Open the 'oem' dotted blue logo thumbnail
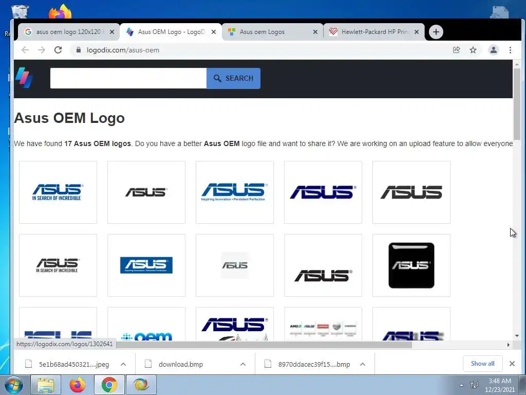 [x=146, y=324]
